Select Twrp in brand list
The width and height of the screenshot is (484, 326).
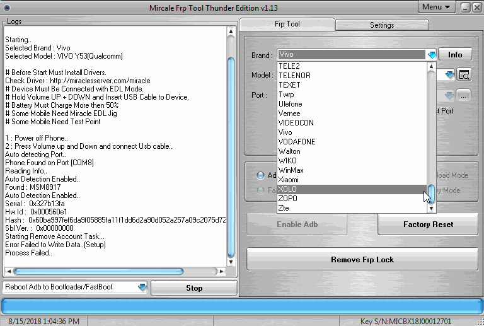pyautogui.click(x=352, y=95)
